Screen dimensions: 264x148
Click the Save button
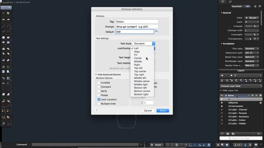[163, 111]
